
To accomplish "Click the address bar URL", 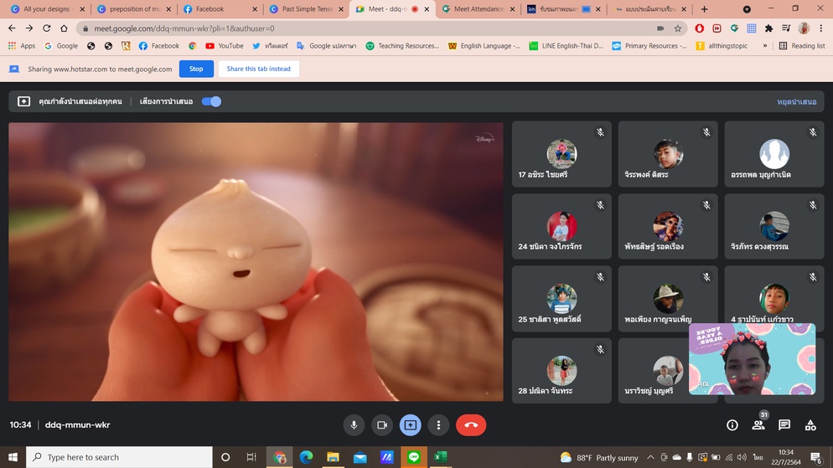I will click(184, 28).
